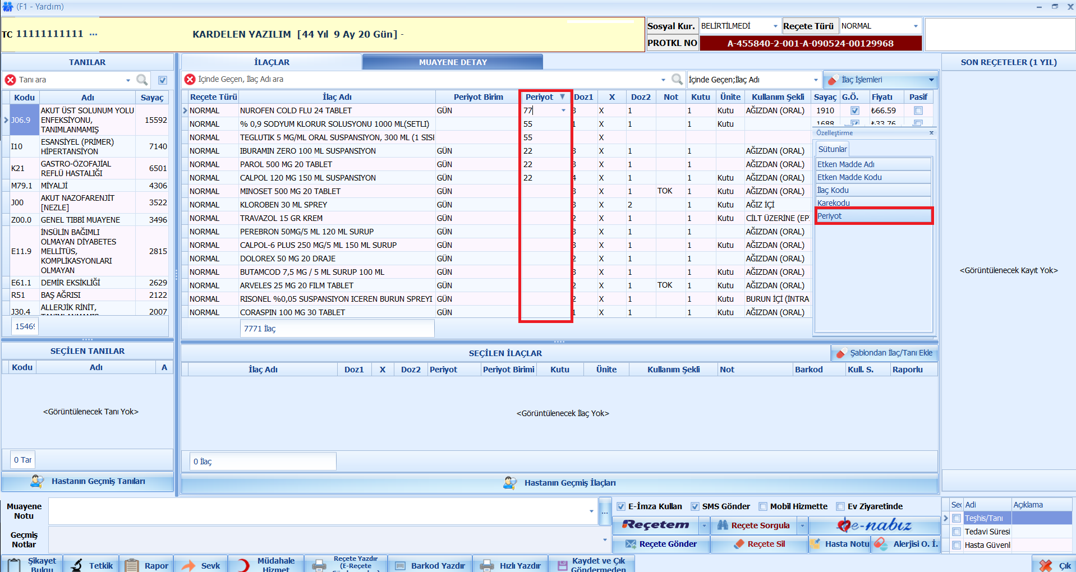
Task: Click the diagnosis search magnifier icon
Action: 142,80
